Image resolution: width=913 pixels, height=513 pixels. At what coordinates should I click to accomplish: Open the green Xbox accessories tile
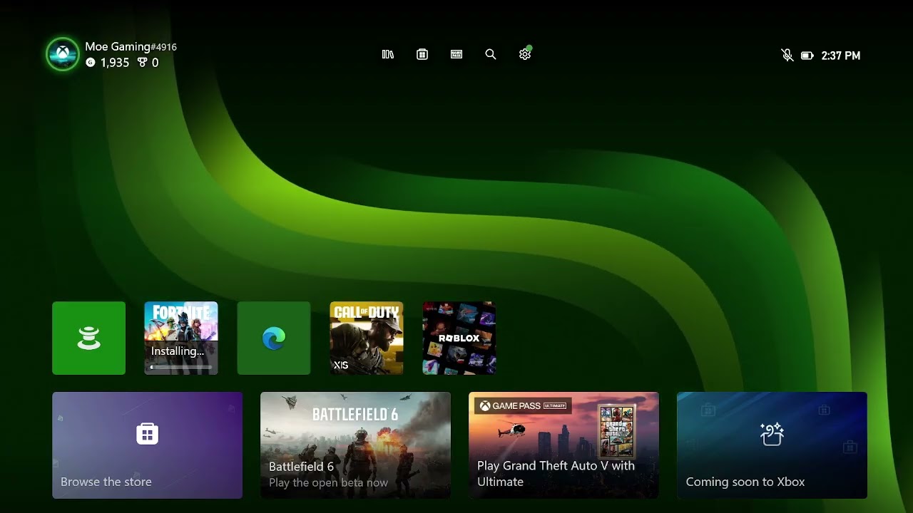(88, 338)
